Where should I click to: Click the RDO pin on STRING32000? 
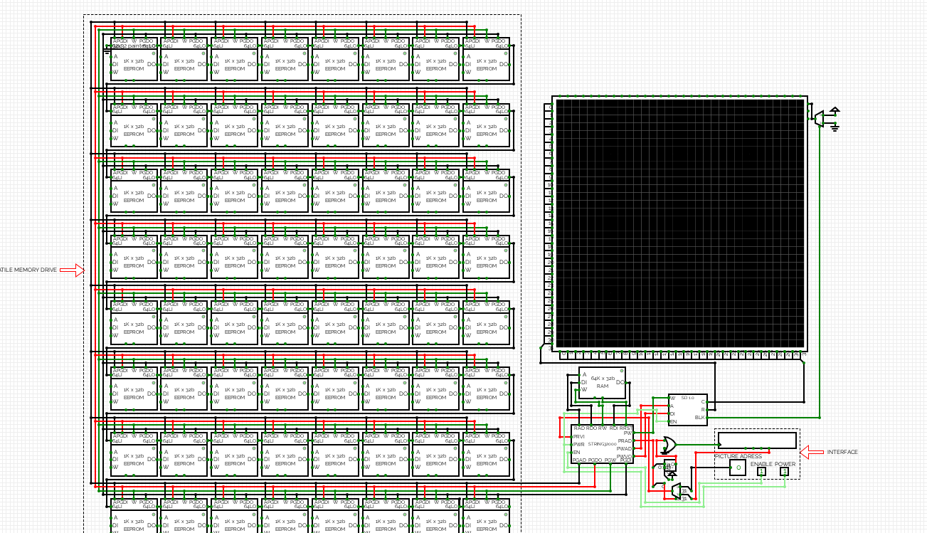[x=591, y=426]
